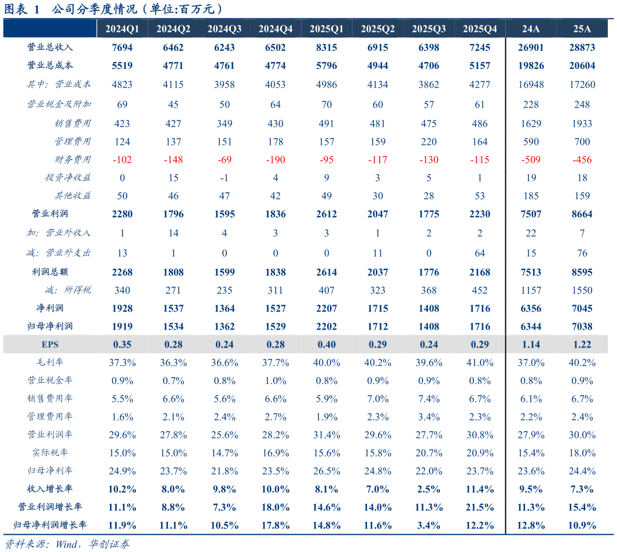Select the 7038 归母净利润 cell
The width and height of the screenshot is (617, 552).
click(582, 327)
